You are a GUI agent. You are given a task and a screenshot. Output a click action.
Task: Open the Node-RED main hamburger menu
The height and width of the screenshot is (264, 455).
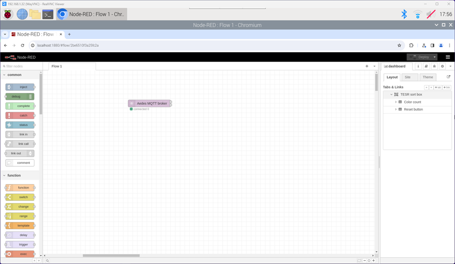click(448, 57)
